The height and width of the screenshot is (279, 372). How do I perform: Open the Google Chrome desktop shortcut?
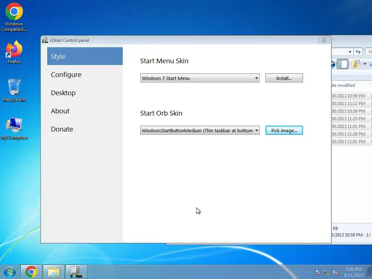click(14, 17)
